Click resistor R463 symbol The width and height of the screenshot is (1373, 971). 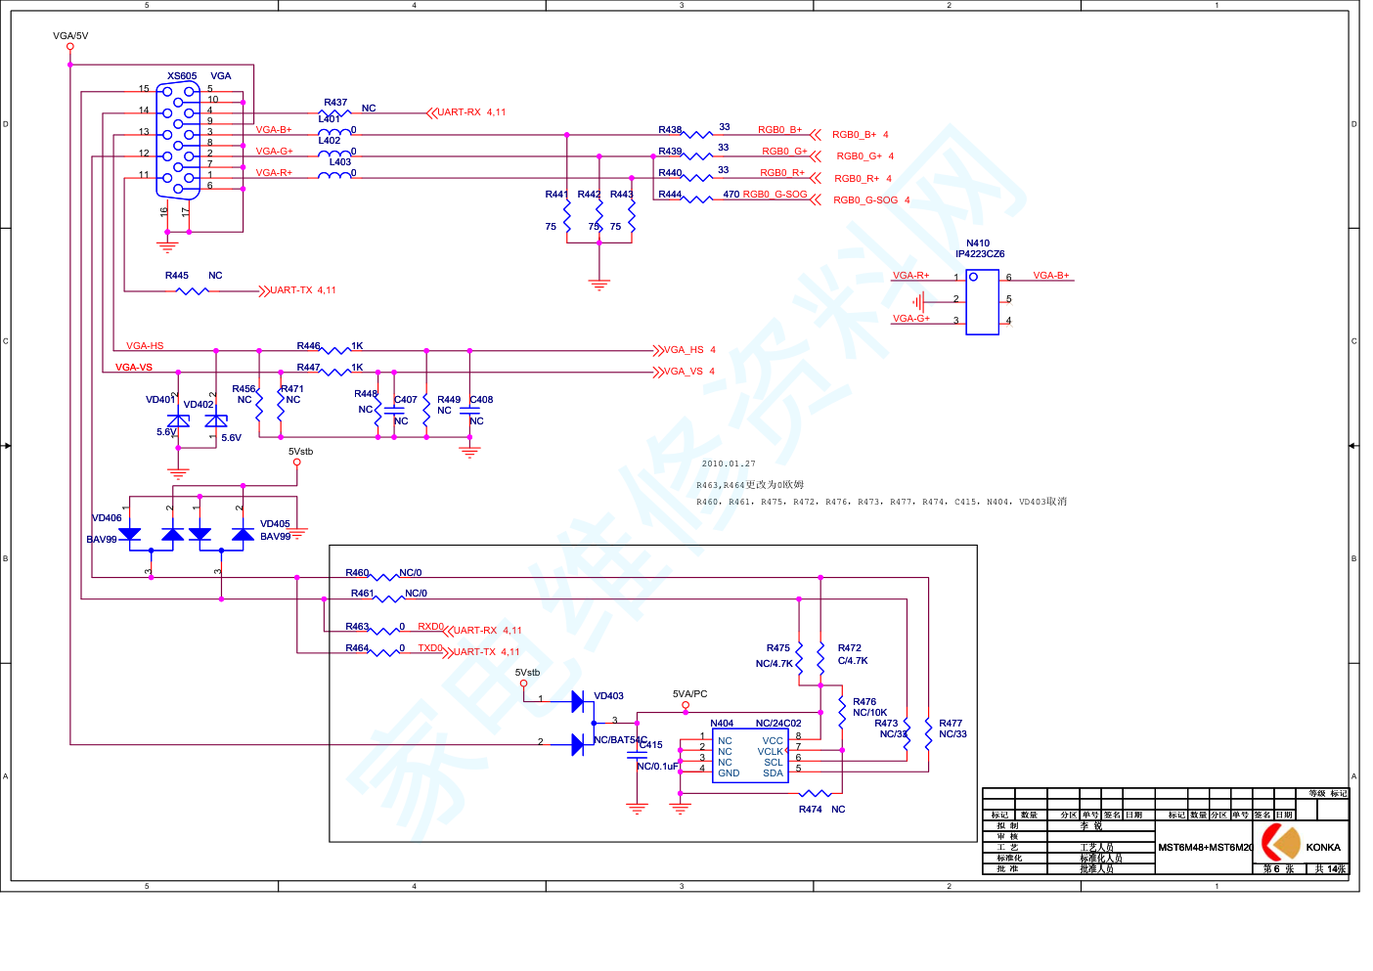coord(384,631)
